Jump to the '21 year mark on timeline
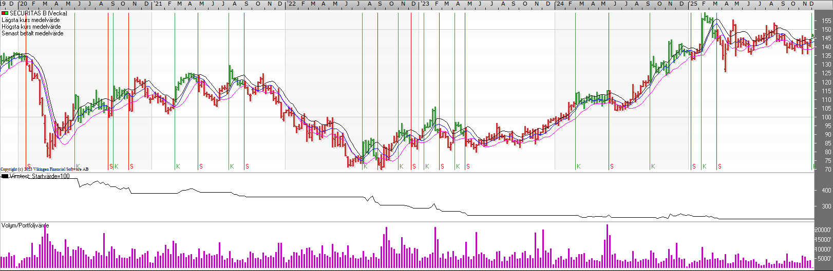Screen dimensions: 833x271 (x=158, y=4)
